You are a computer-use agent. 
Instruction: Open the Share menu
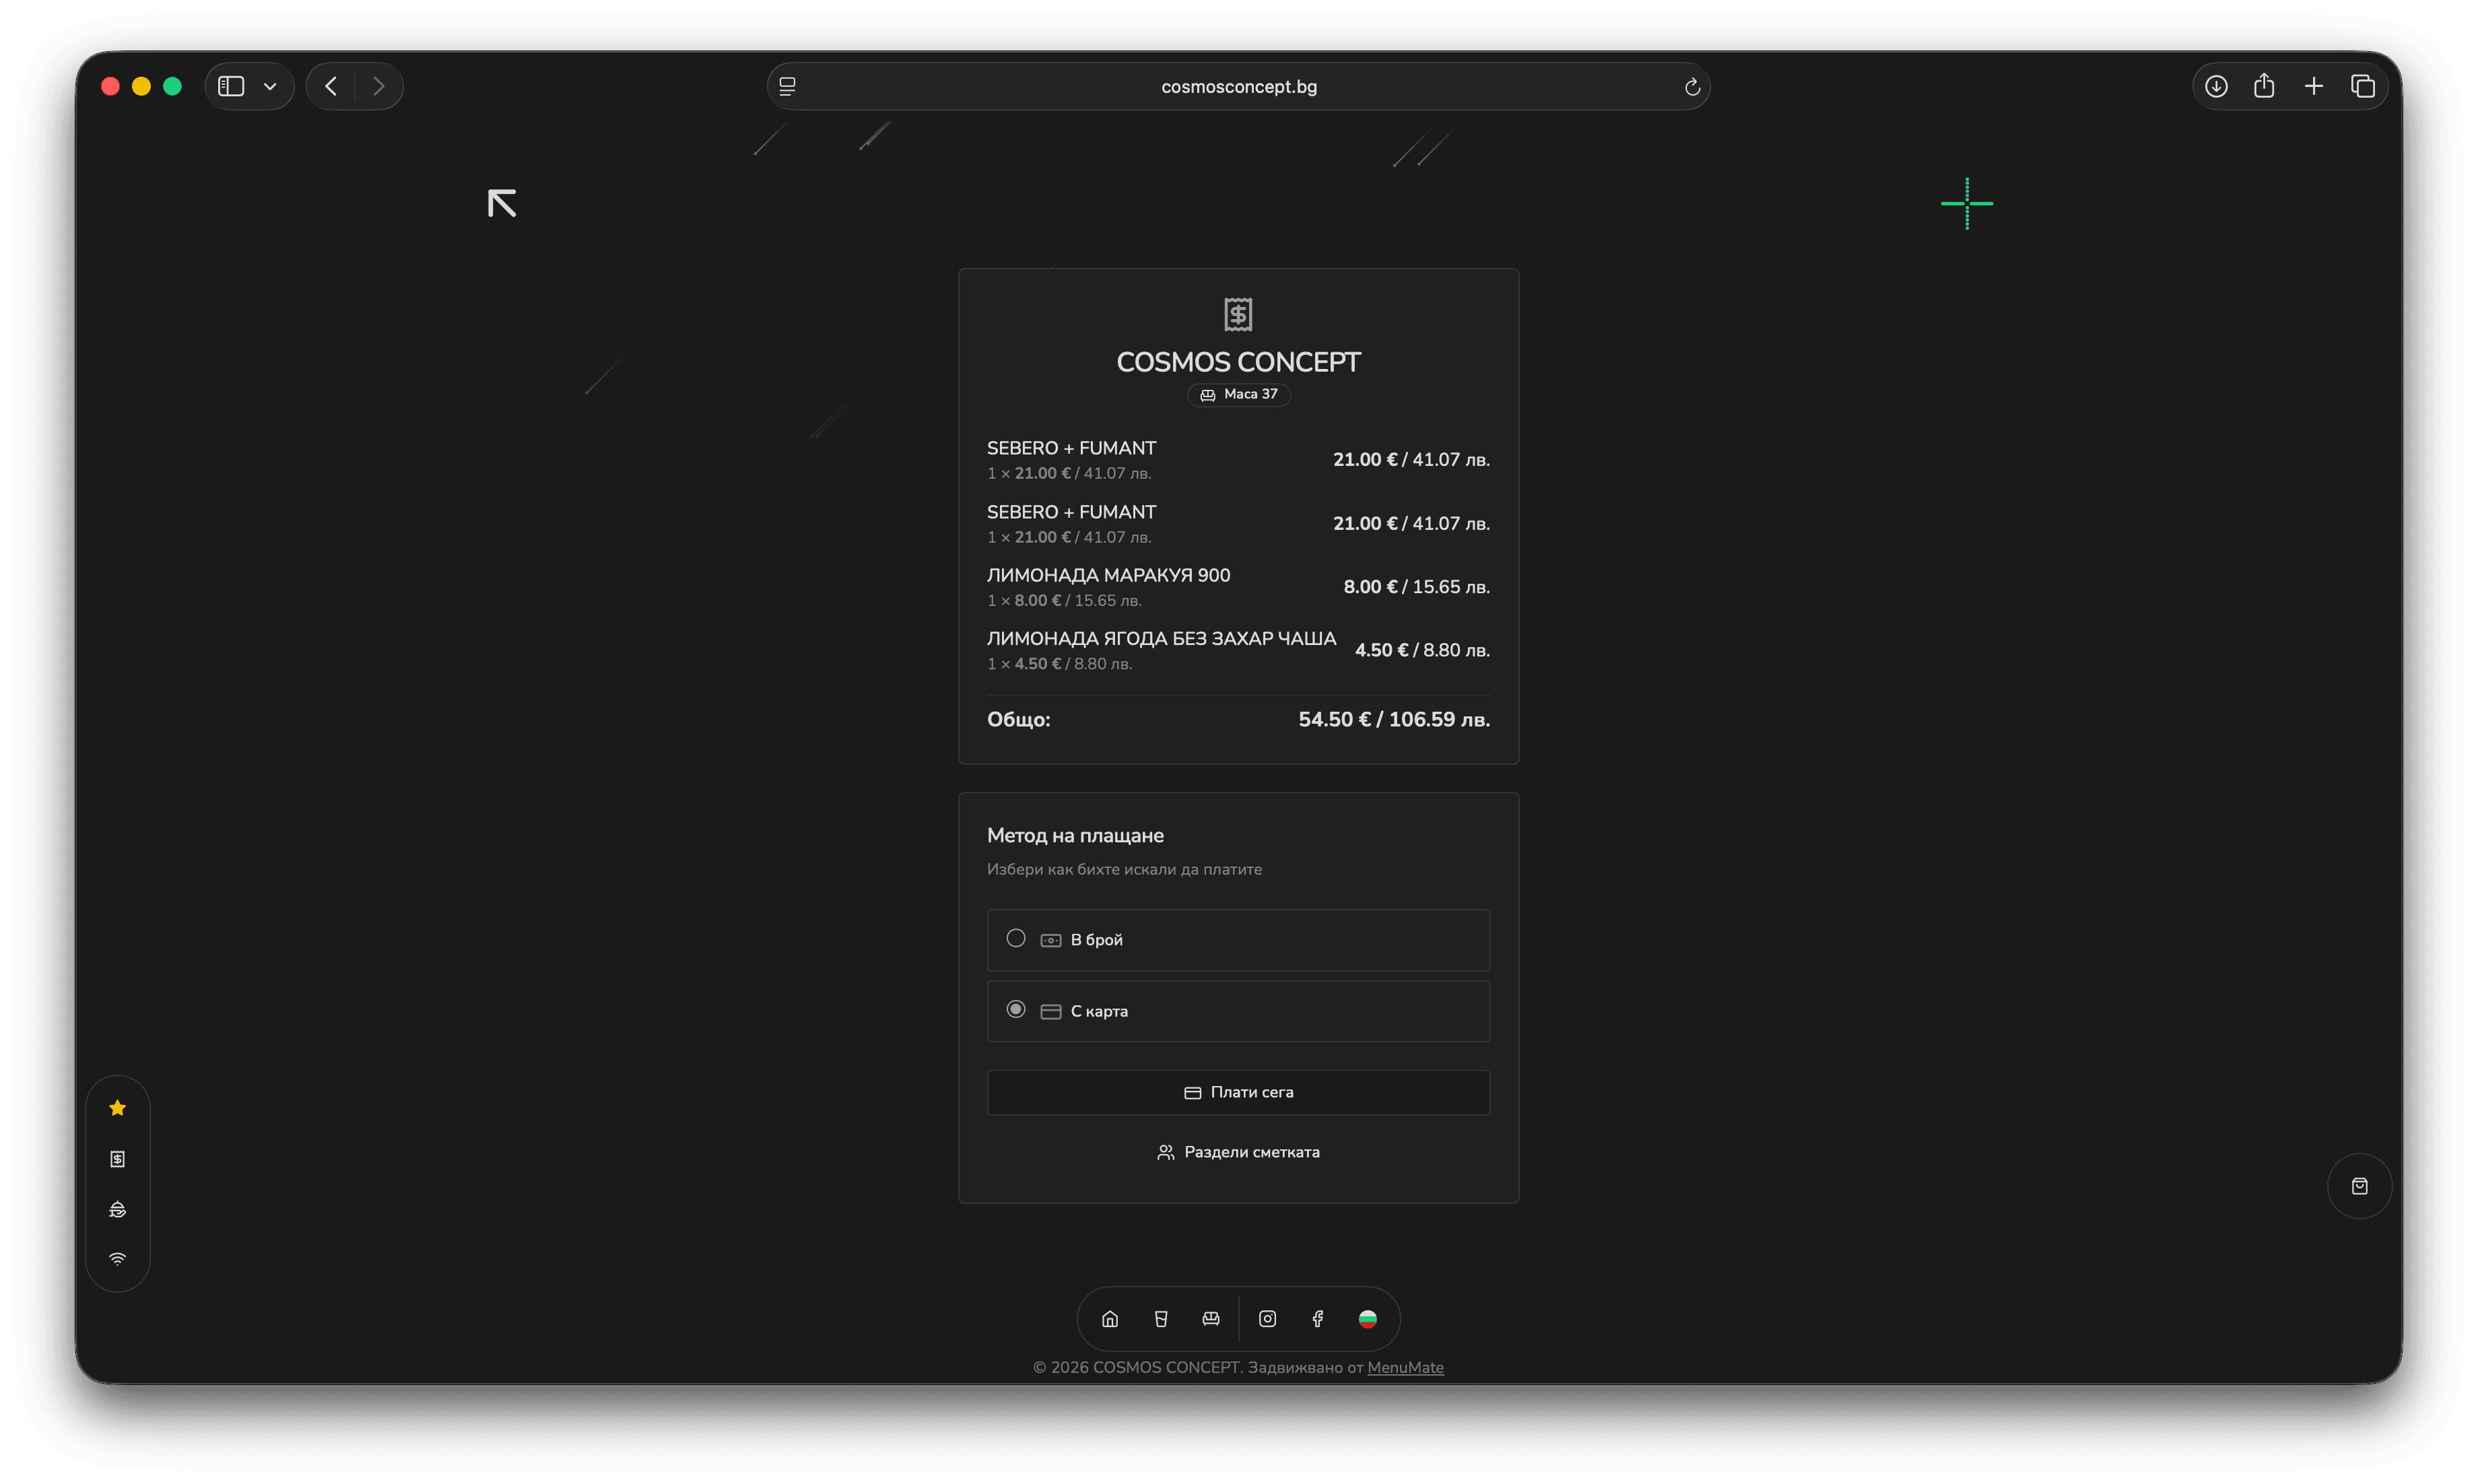2264,86
